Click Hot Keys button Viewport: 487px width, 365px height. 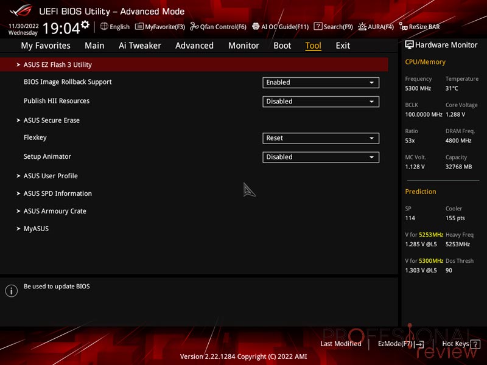461,344
